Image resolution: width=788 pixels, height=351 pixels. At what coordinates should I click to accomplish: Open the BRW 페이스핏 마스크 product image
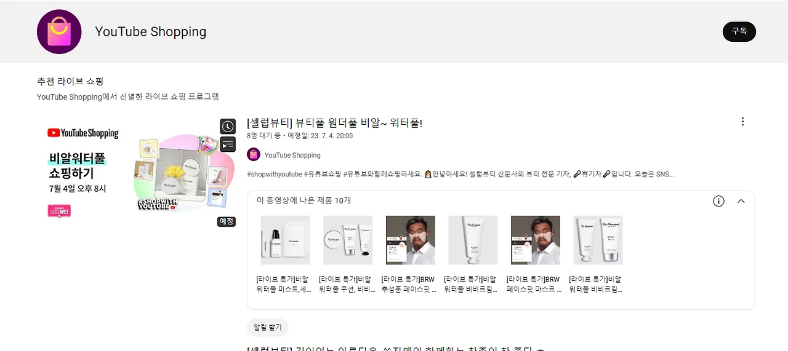[536, 240]
